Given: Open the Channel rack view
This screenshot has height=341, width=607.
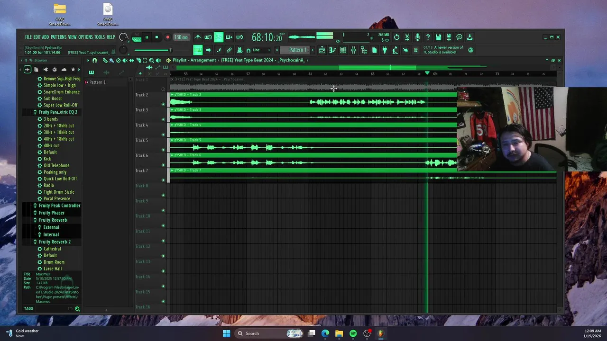Looking at the screenshot, I should pos(343,50).
